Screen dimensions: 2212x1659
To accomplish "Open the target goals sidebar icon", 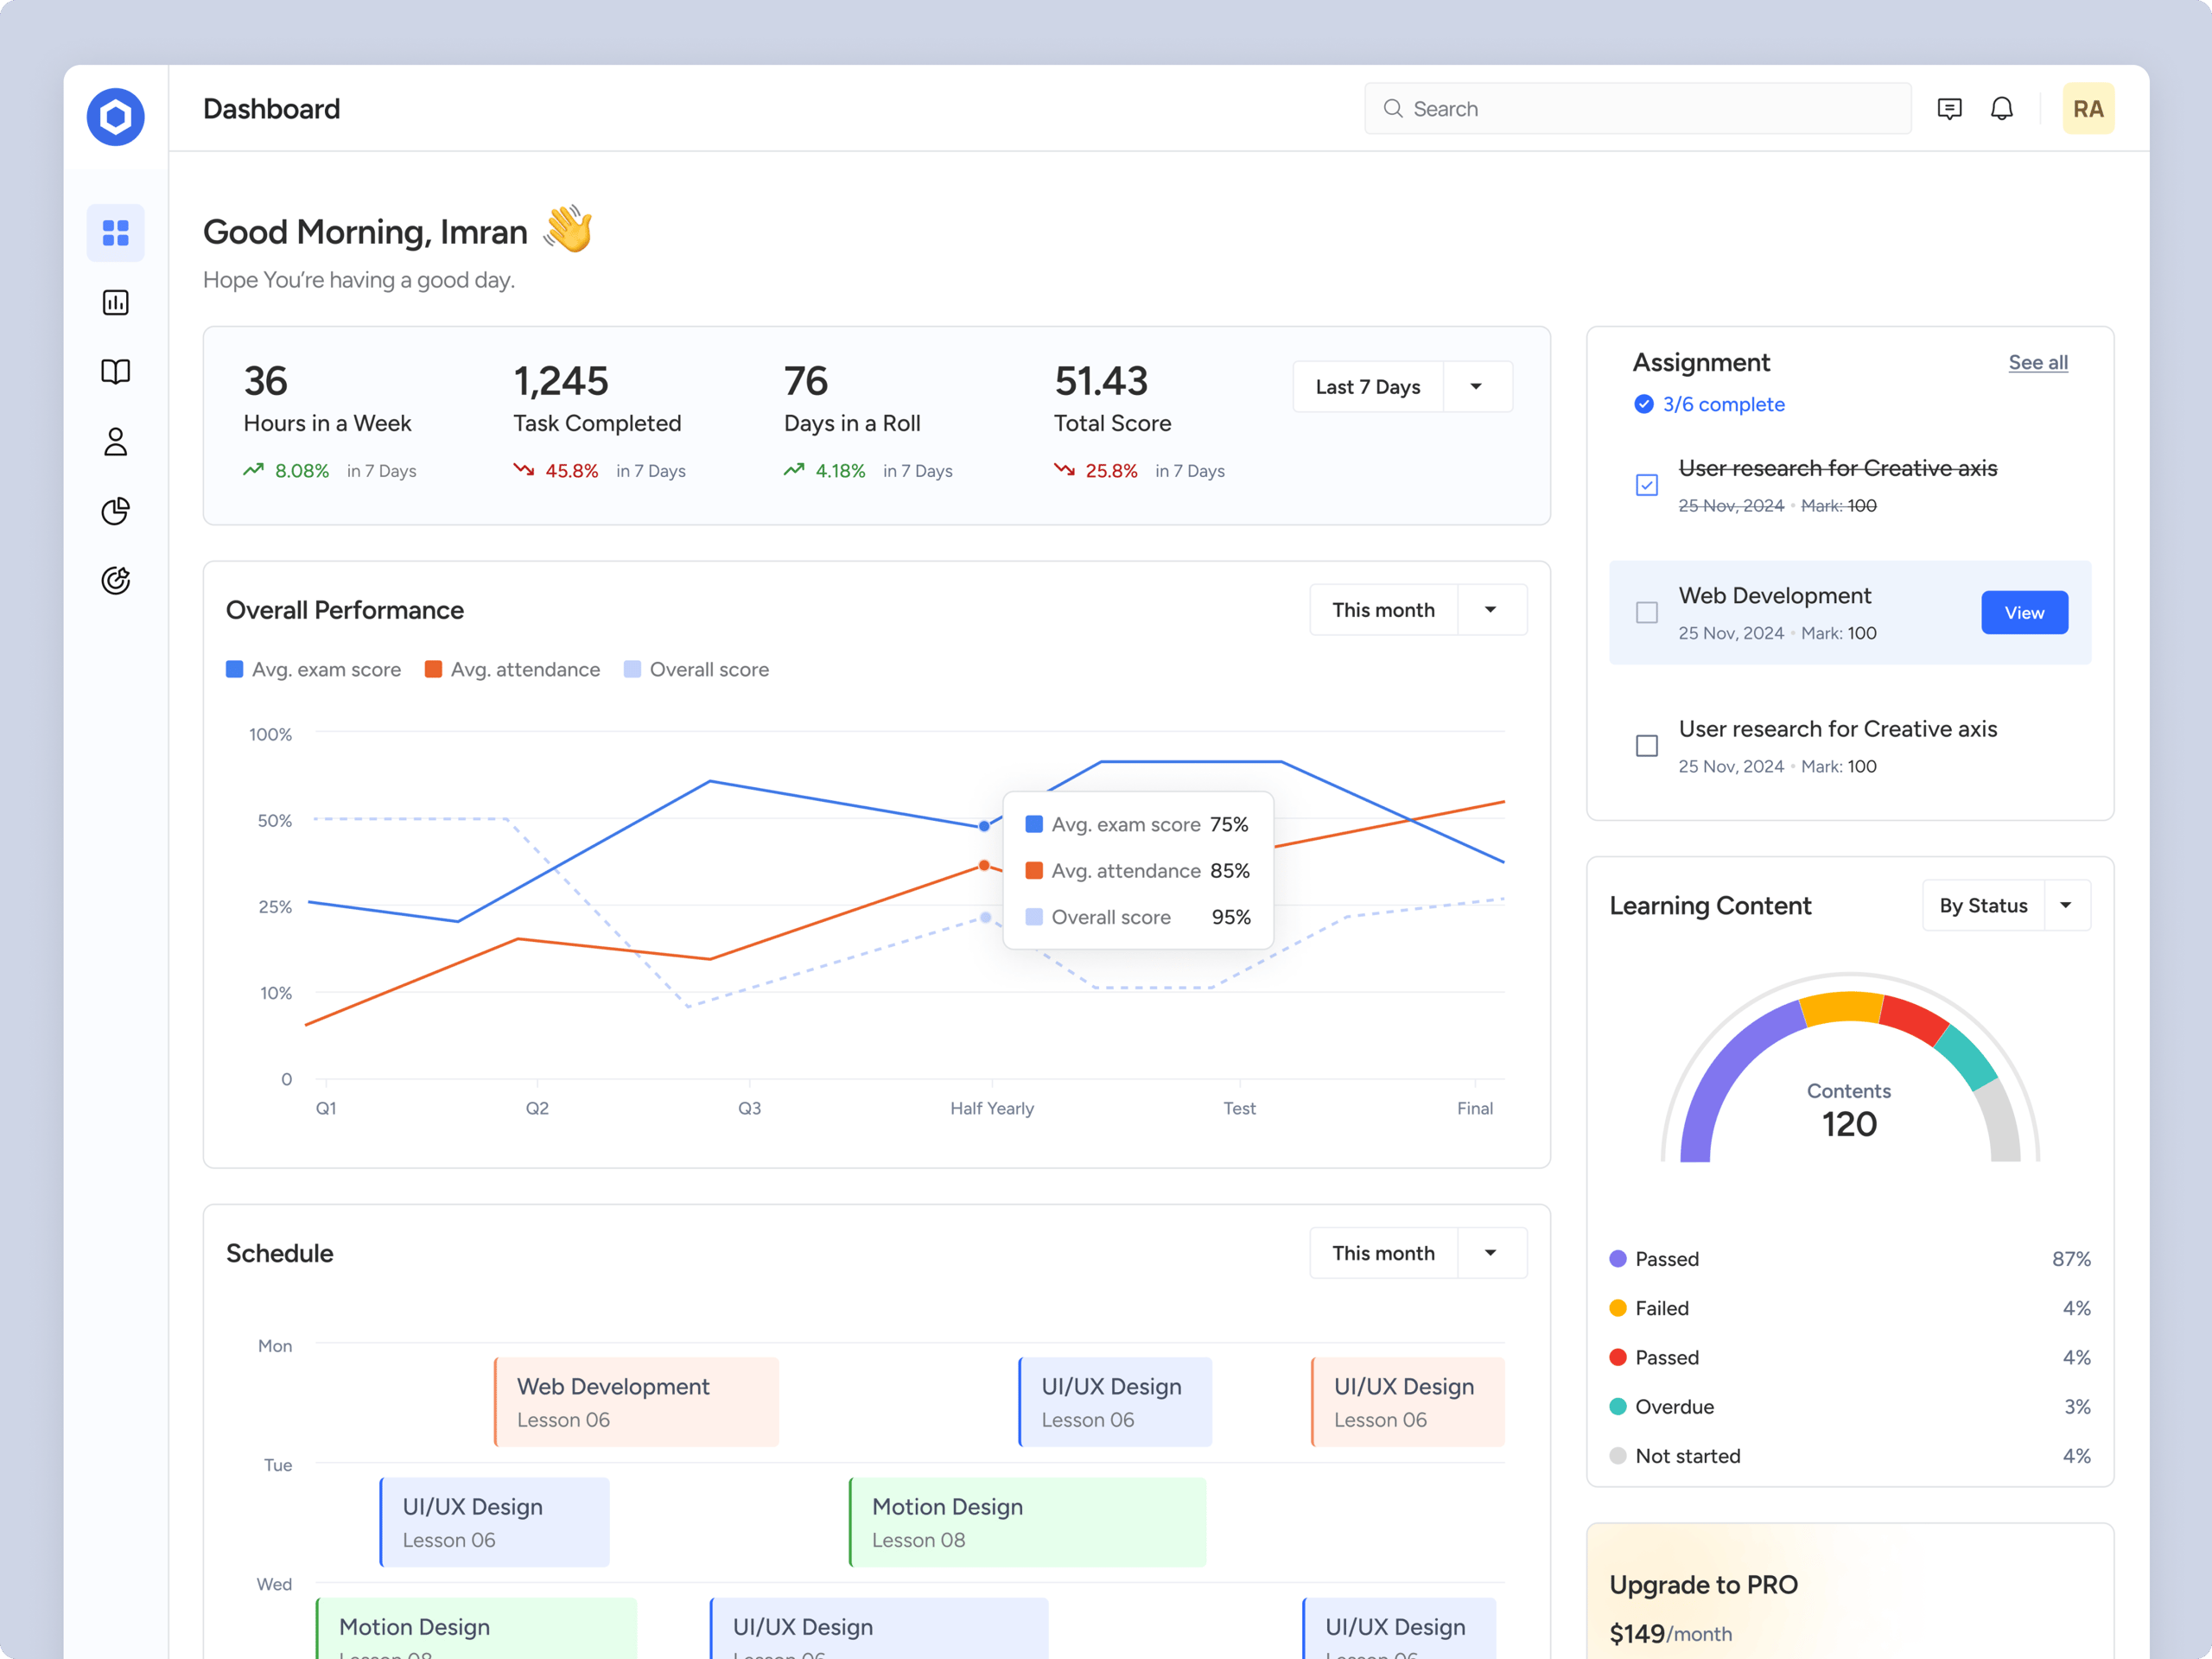I will pyautogui.click(x=116, y=581).
